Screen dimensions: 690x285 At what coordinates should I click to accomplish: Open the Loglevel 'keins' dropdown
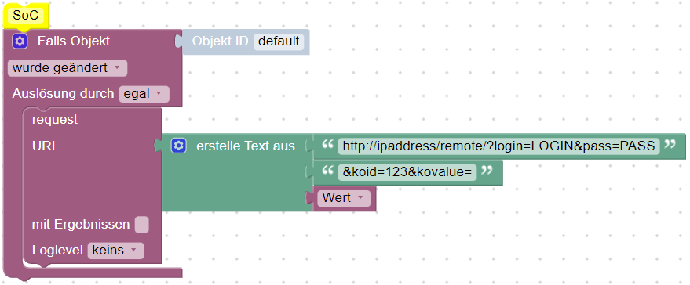click(115, 251)
